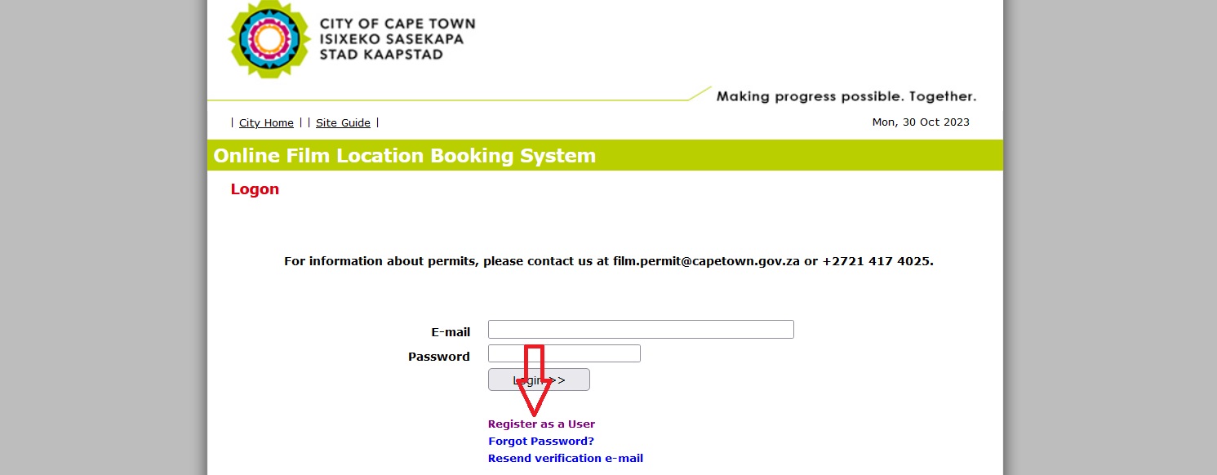1217x475 pixels.
Task: Click the Forgot Password? link
Action: [540, 442]
